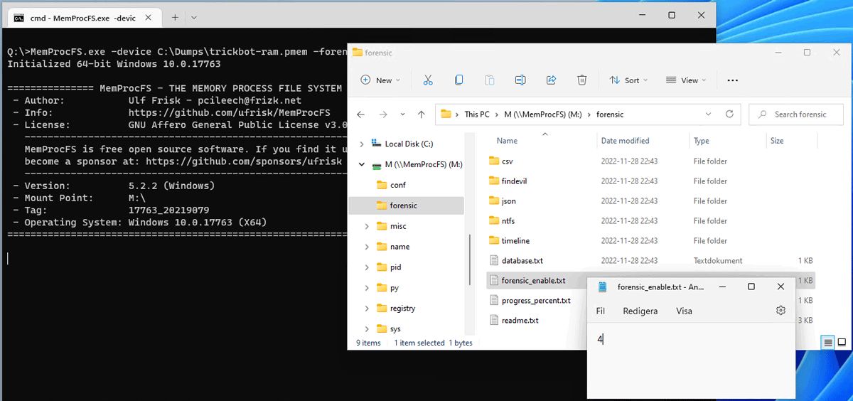The height and width of the screenshot is (401, 853).
Task: Add a new terminal tab with plus
Action: pyautogui.click(x=175, y=17)
